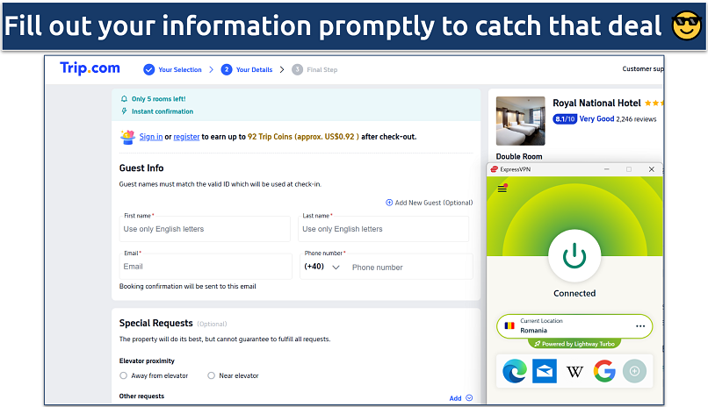This screenshot has width=708, height=407.
Task: Launch the Wikipedia shortcut
Action: point(574,372)
